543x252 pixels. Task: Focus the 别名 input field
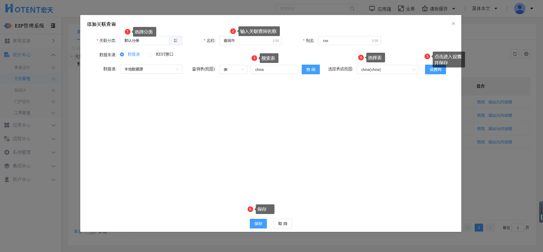[x=350, y=41]
